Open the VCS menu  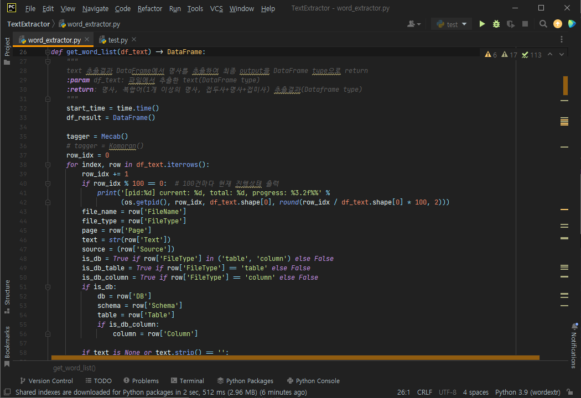(x=216, y=8)
